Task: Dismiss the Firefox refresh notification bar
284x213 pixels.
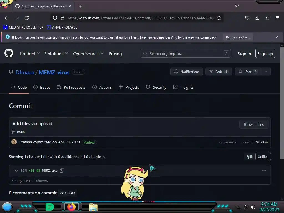Action: tap(277, 37)
